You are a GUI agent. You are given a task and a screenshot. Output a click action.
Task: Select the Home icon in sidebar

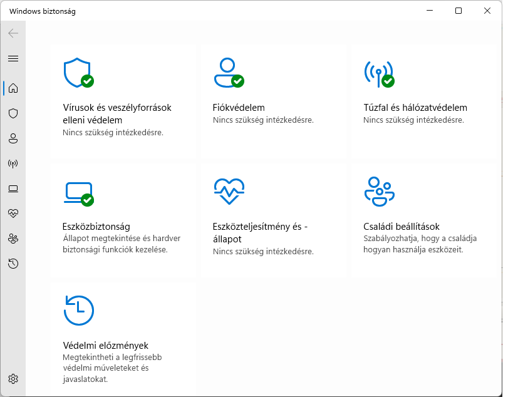pyautogui.click(x=13, y=88)
